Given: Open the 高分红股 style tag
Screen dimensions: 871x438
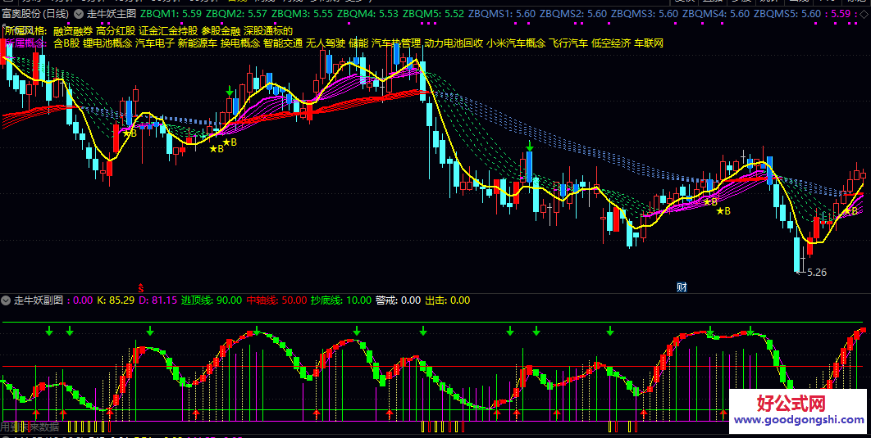Looking at the screenshot, I should 116,30.
